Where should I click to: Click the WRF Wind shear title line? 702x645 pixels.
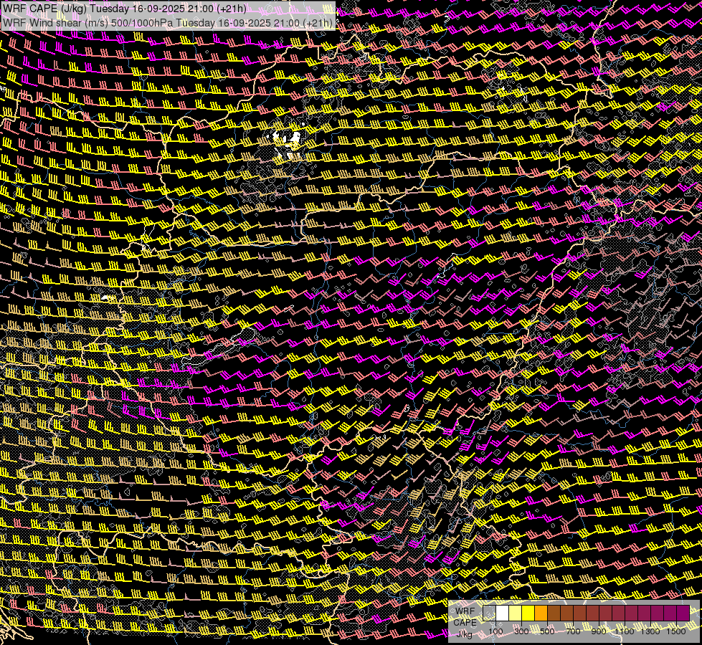click(x=168, y=23)
